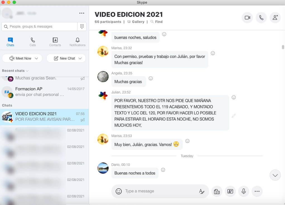
Task: Open the New Chat dropdown
Action: (x=80, y=58)
